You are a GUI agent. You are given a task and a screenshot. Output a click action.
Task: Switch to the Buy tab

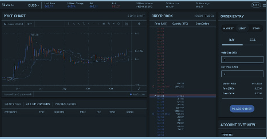(x=232, y=40)
